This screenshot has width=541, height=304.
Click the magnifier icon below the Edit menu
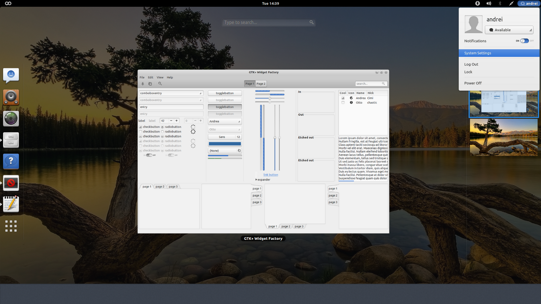coord(160,84)
